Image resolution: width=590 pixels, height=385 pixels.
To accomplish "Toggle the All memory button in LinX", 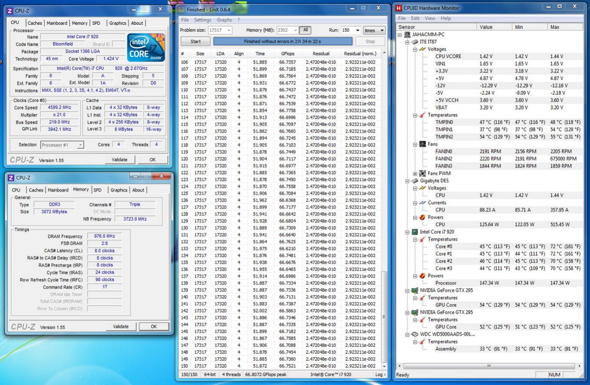I will 305,30.
